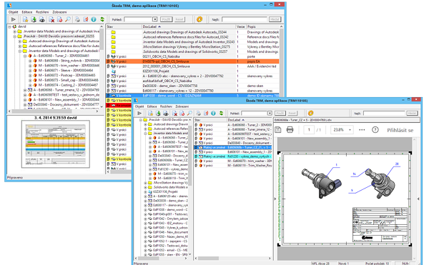Click the Stav column header in front window
This screenshot has width=429, height=265.
pos(210,120)
